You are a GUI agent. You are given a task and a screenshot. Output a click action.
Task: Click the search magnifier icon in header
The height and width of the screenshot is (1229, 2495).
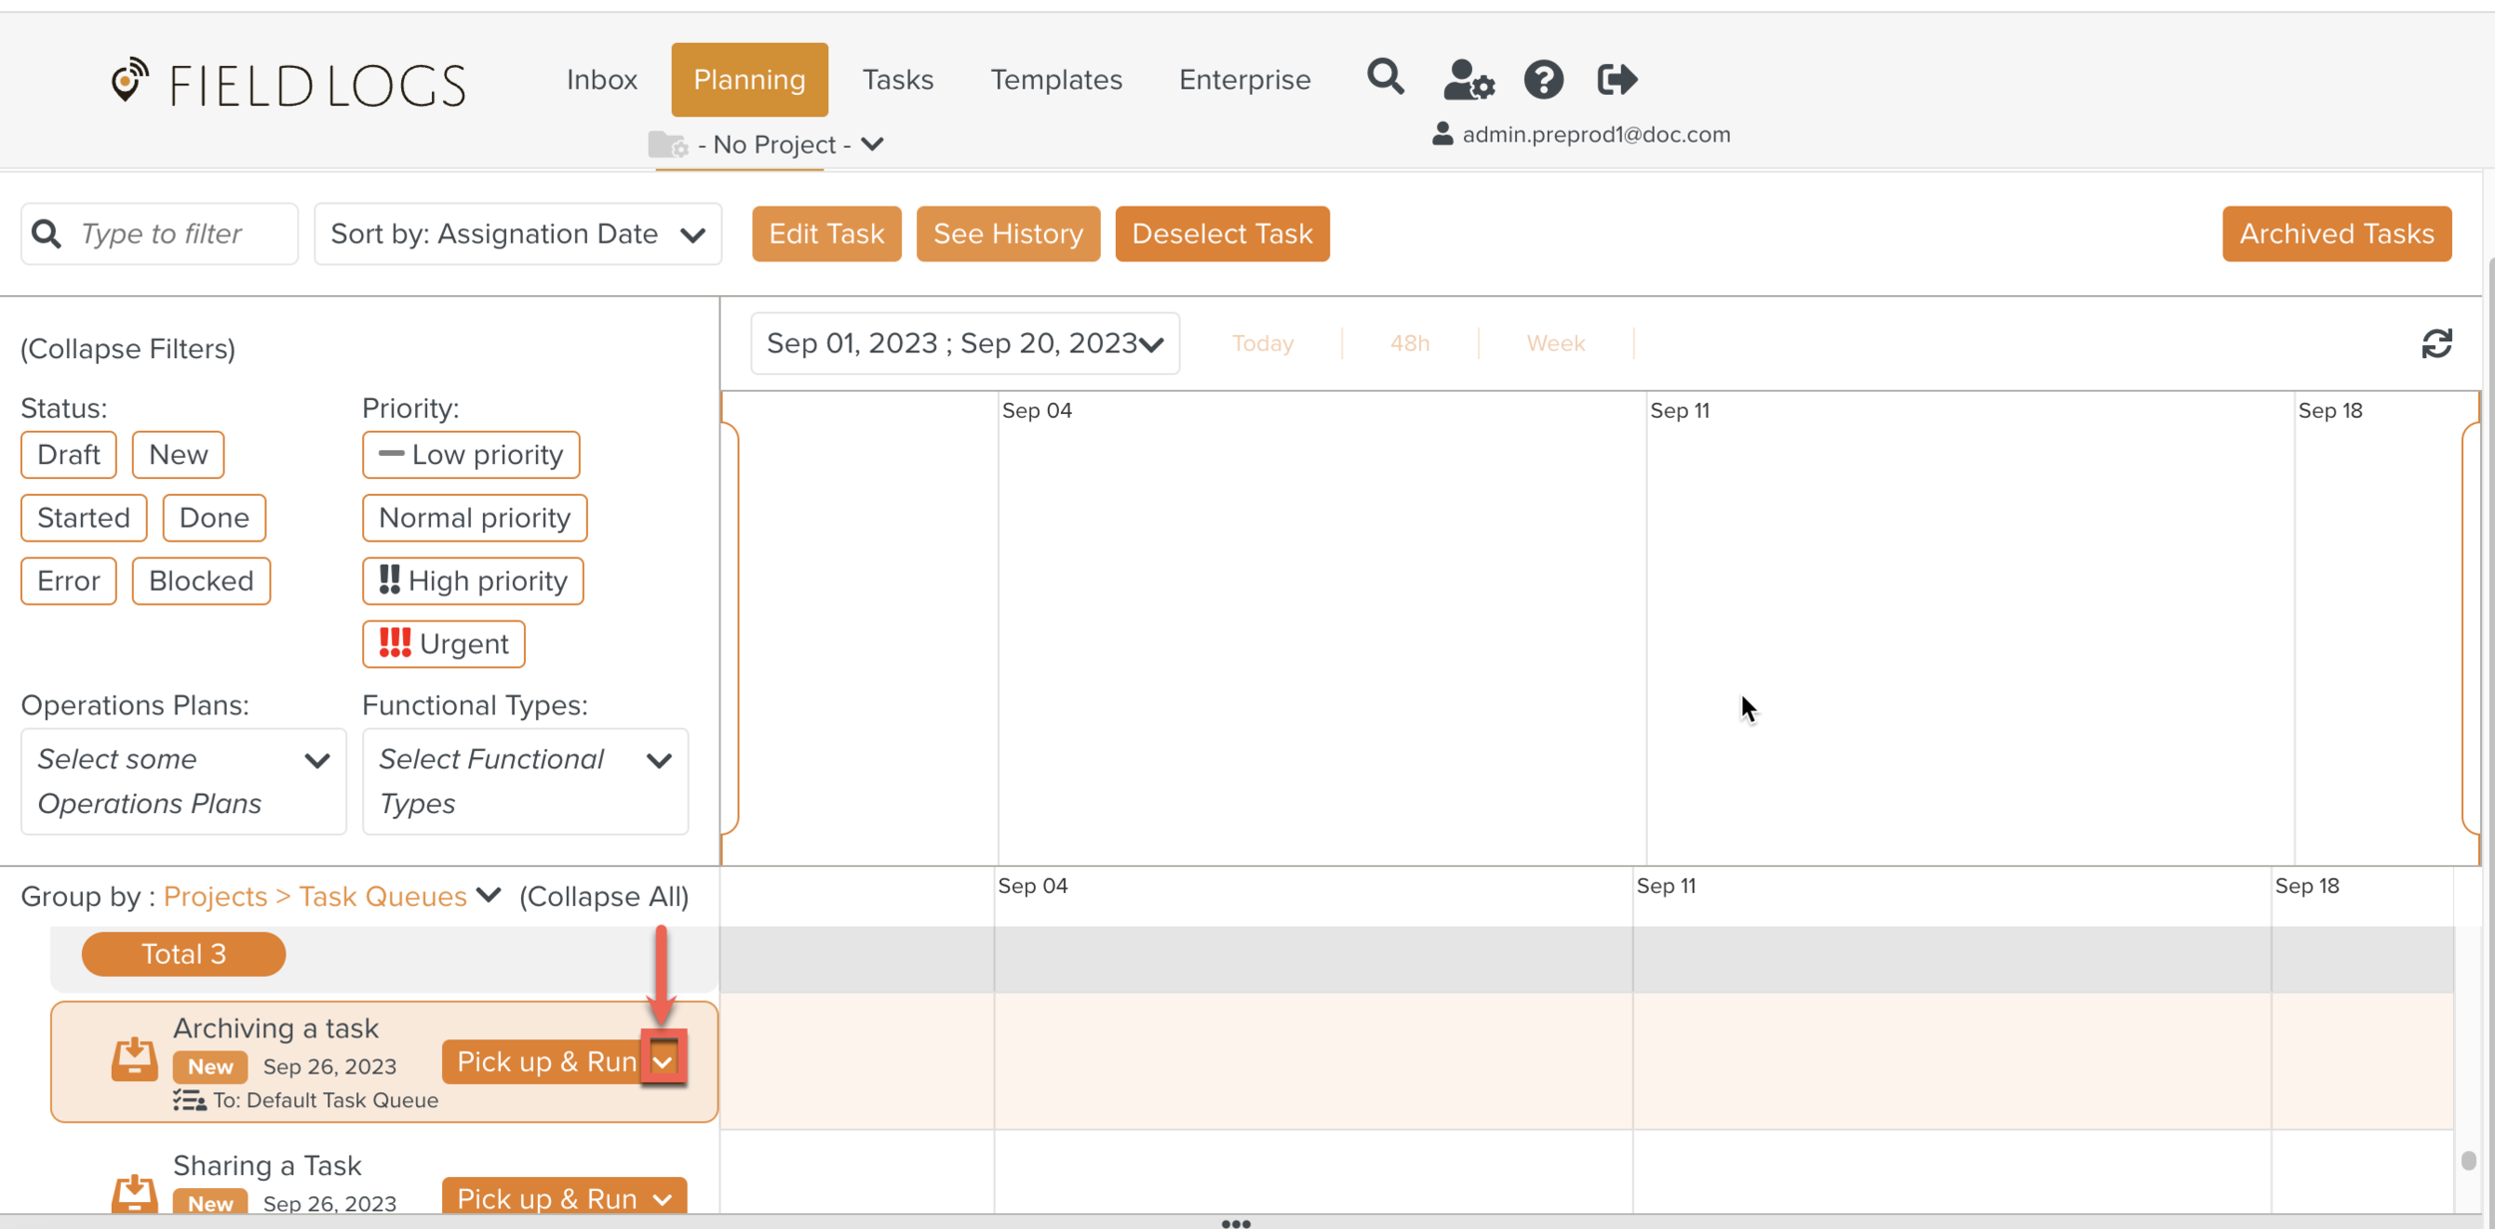tap(1385, 78)
